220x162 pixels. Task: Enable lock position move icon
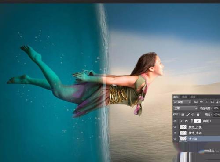(193, 115)
